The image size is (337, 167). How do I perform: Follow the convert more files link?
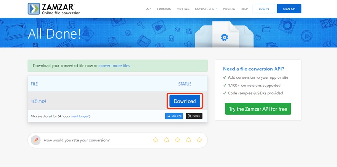[114, 66]
